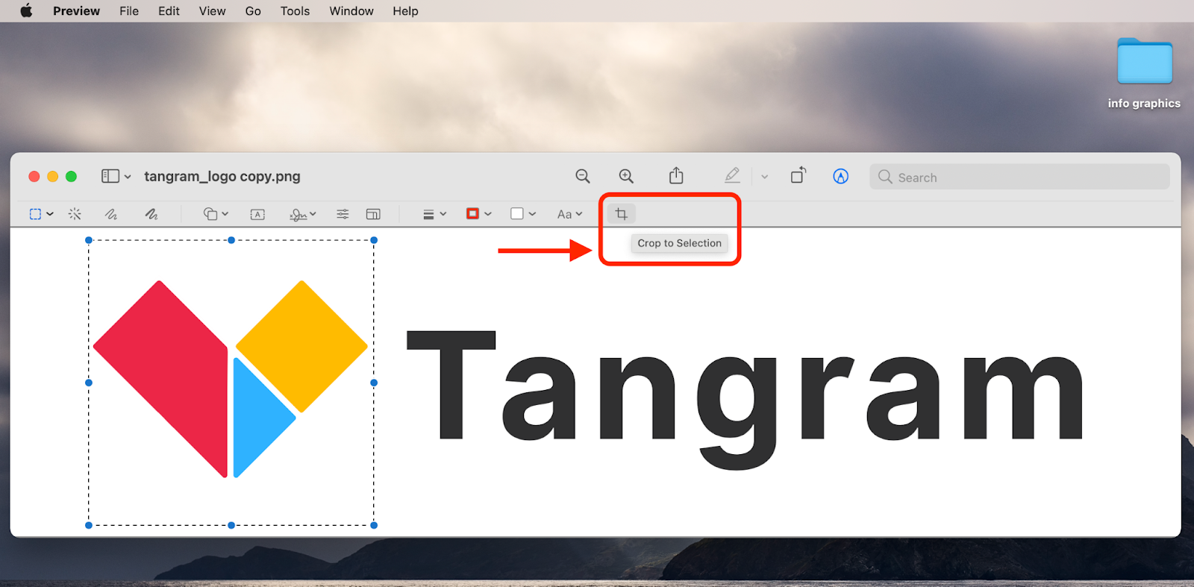Expand the highlight options chevron
This screenshot has height=587, width=1194.
pos(765,177)
